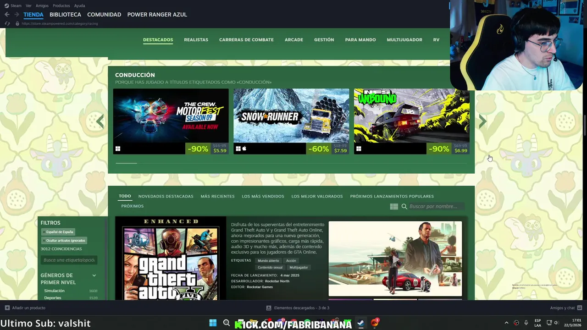Open Steam from the Windows taskbar
Viewport: 587px width, 330px height.
click(x=361, y=323)
